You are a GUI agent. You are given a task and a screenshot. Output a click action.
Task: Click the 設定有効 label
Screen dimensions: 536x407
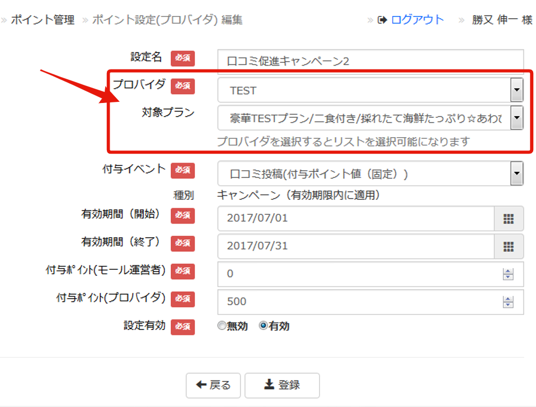[144, 325]
